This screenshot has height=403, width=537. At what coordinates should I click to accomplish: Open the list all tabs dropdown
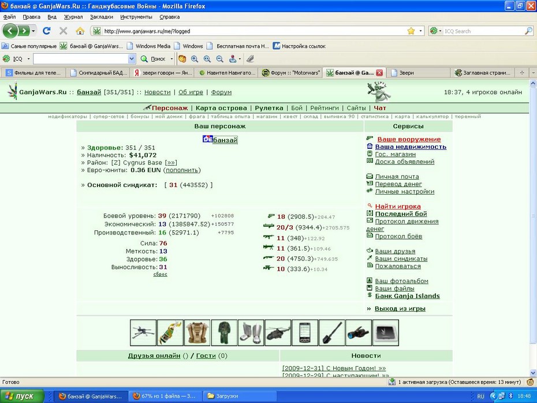[x=533, y=73]
